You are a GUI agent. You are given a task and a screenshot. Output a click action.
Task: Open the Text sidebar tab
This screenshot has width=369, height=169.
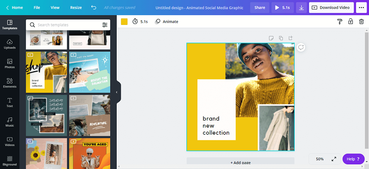[x=10, y=103]
